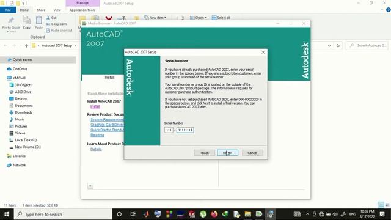Open the Open dropdown in ribbon
The width and height of the screenshot is (391, 220).
pyautogui.click(x=199, y=18)
